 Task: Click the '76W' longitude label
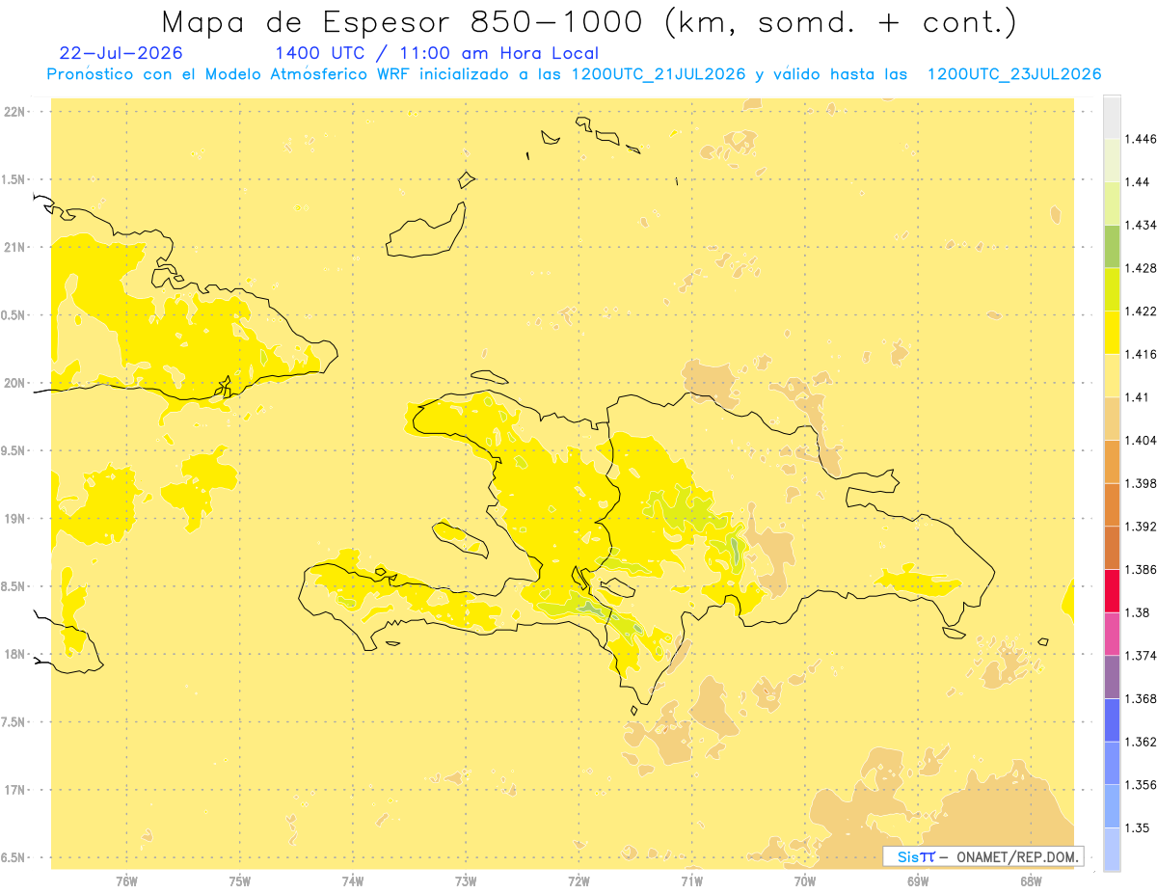[x=126, y=881]
